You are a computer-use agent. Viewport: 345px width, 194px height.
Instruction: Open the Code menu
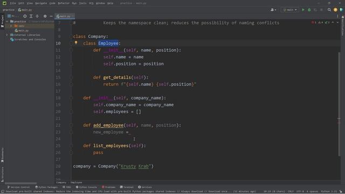pyautogui.click(x=52, y=3)
